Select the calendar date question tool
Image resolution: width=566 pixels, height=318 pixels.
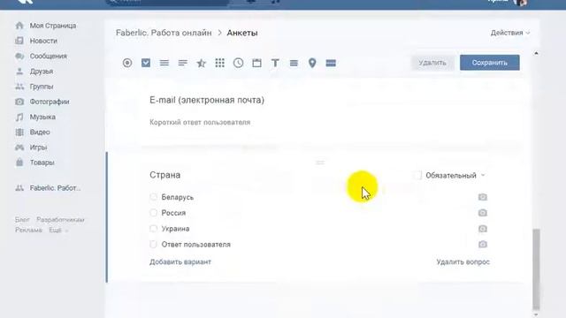256,63
